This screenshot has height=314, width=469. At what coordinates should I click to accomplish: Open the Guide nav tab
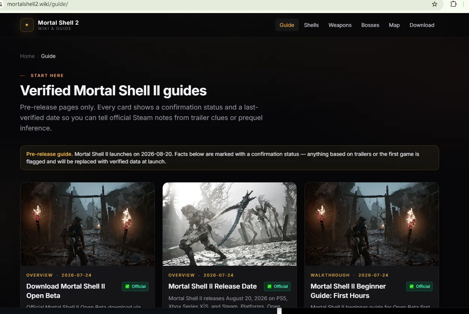tap(287, 25)
